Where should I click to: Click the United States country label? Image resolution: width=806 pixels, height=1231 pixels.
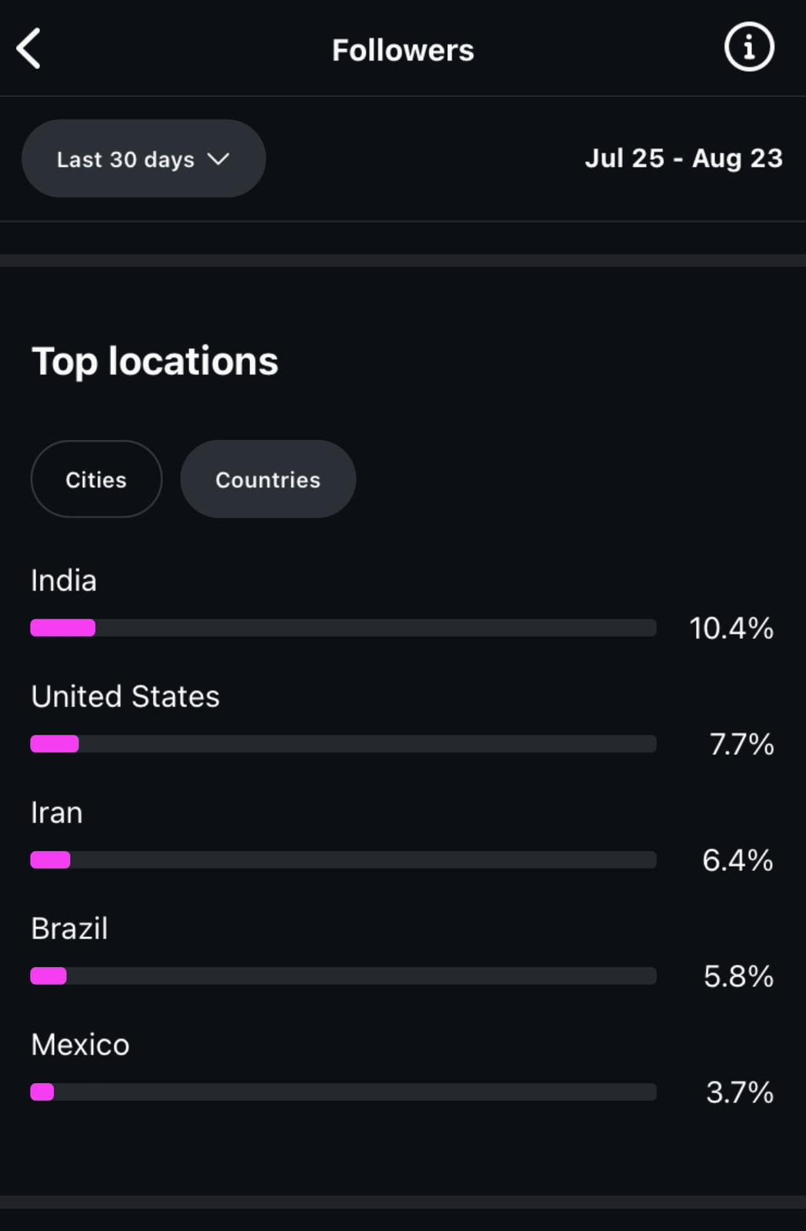125,697
